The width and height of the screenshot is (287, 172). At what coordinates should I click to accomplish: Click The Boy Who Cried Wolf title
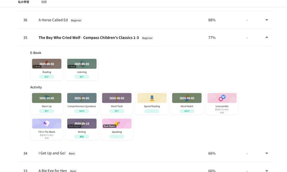(x=89, y=38)
